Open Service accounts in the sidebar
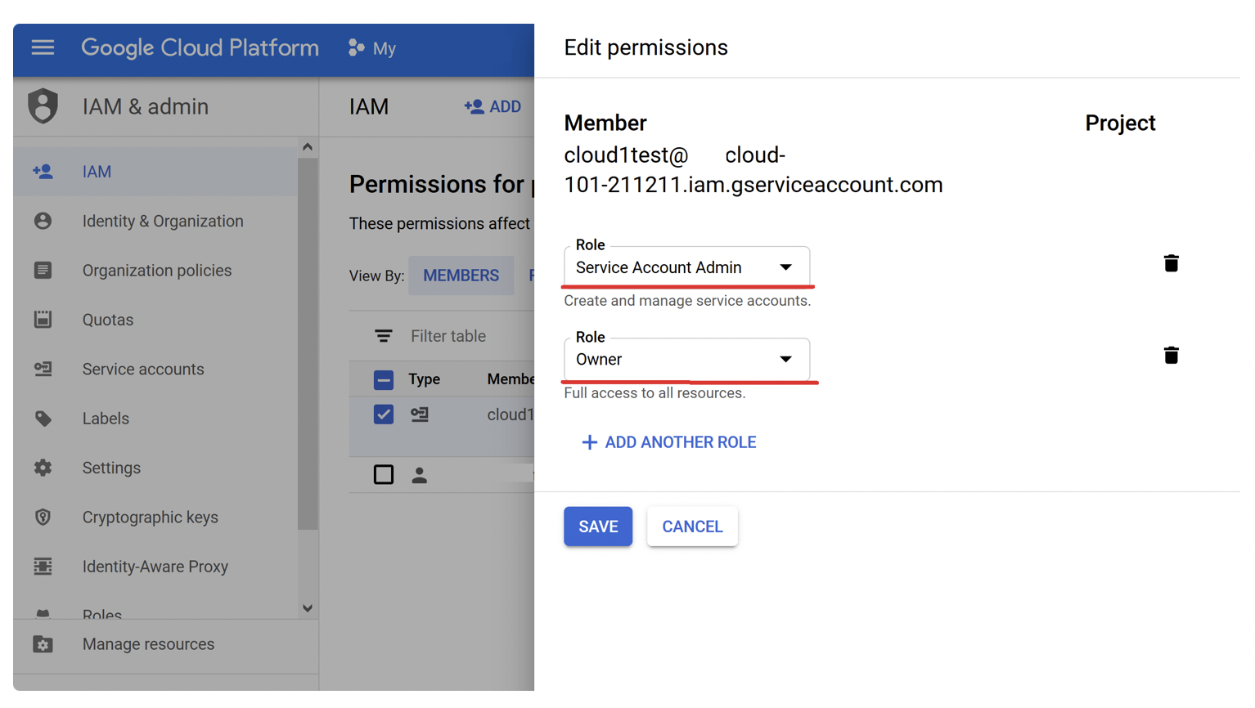Image resolution: width=1255 pixels, height=708 pixels. pos(143,370)
